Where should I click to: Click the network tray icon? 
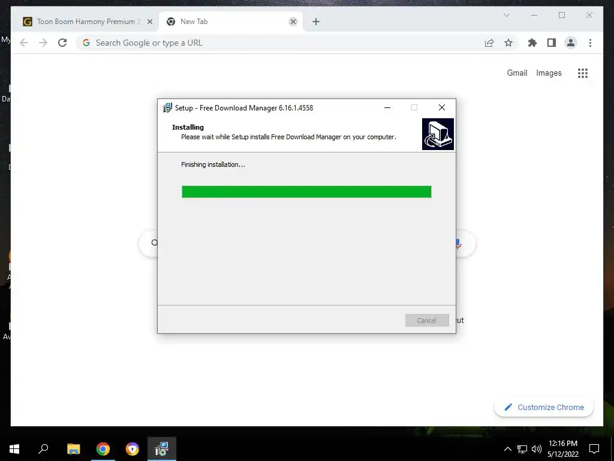[x=522, y=449]
